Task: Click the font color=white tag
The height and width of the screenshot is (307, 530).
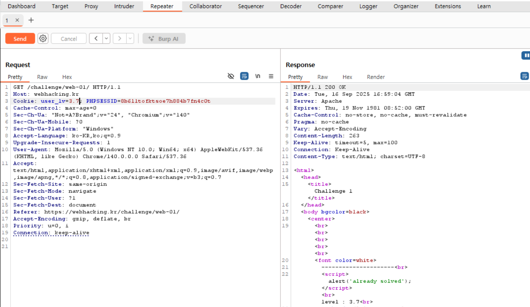Action: [x=345, y=260]
